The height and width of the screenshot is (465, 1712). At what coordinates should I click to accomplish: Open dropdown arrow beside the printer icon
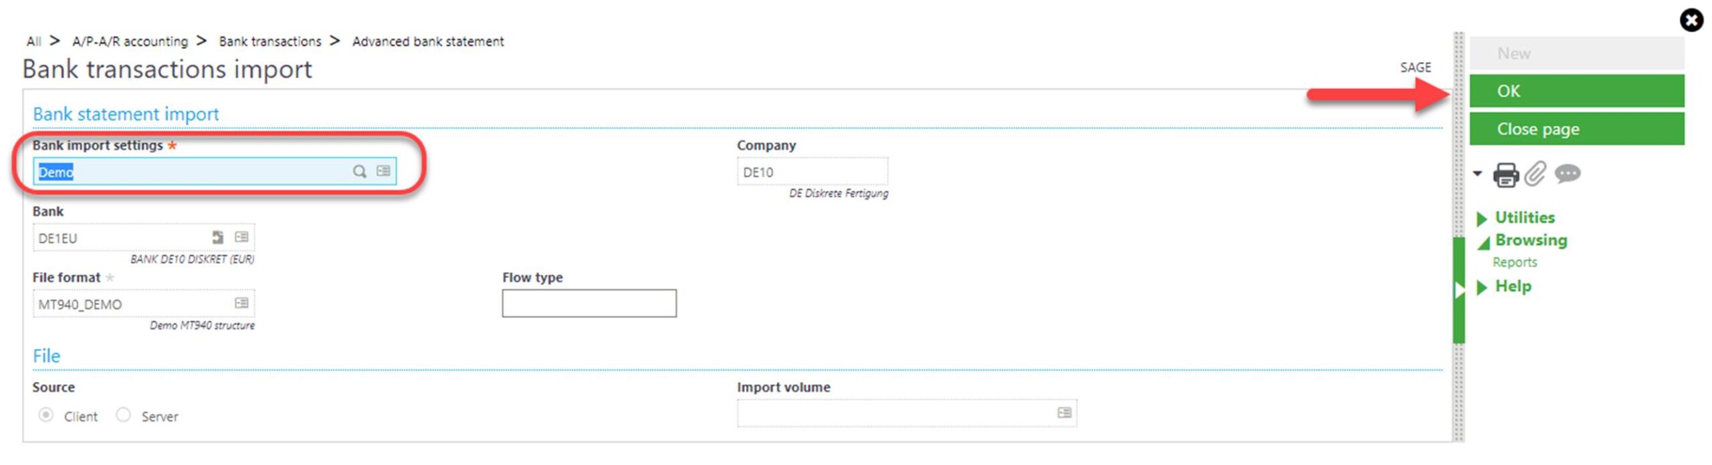click(1477, 174)
